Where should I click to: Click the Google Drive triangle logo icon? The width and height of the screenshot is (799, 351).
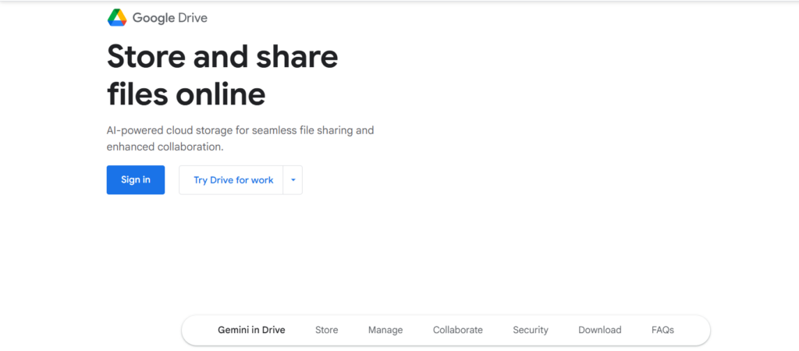pos(118,17)
